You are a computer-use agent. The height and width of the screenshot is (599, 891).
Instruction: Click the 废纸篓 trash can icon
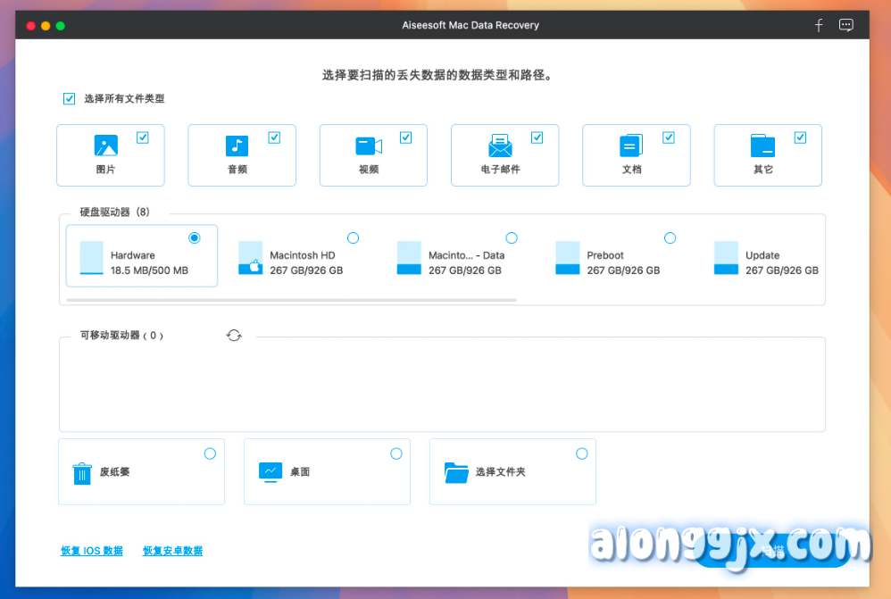point(82,472)
